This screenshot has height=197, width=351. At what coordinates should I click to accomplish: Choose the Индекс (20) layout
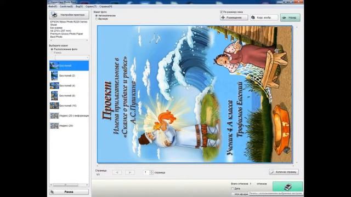(x=69, y=126)
